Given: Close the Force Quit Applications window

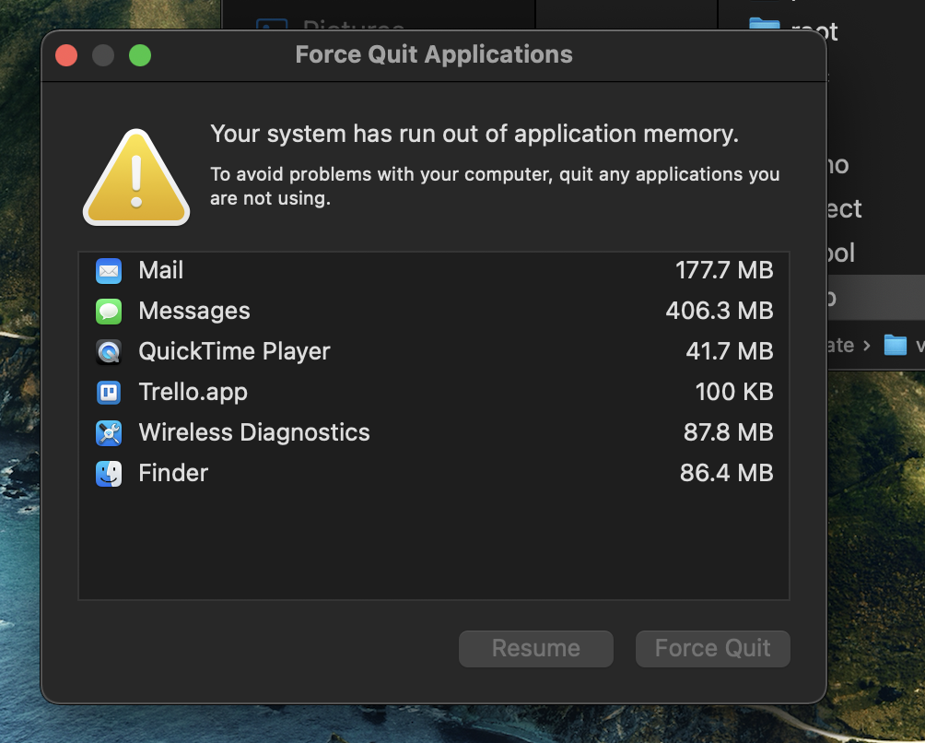Looking at the screenshot, I should [x=66, y=55].
